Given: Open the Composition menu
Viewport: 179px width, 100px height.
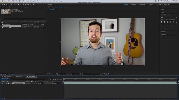Looking at the screenshot, I should pyautogui.click(x=27, y=1).
